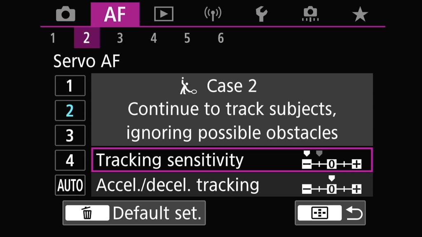Click the Default set. button
This screenshot has width=422, height=237.
pyautogui.click(x=134, y=213)
